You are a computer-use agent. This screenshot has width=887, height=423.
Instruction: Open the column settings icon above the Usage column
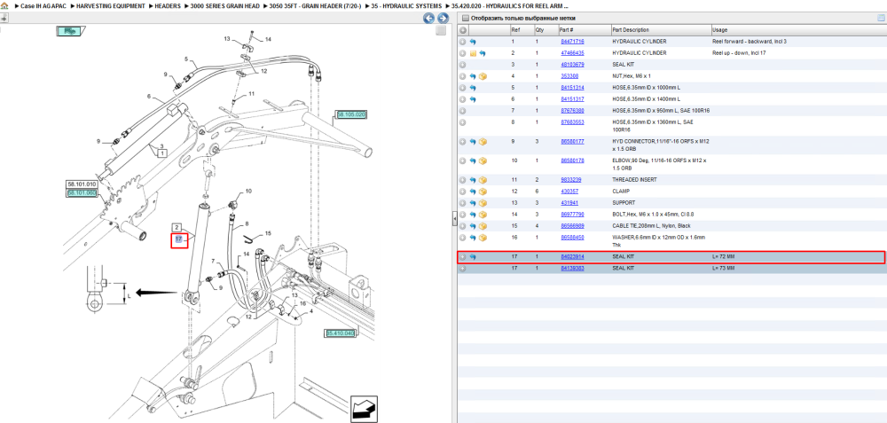click(x=880, y=18)
